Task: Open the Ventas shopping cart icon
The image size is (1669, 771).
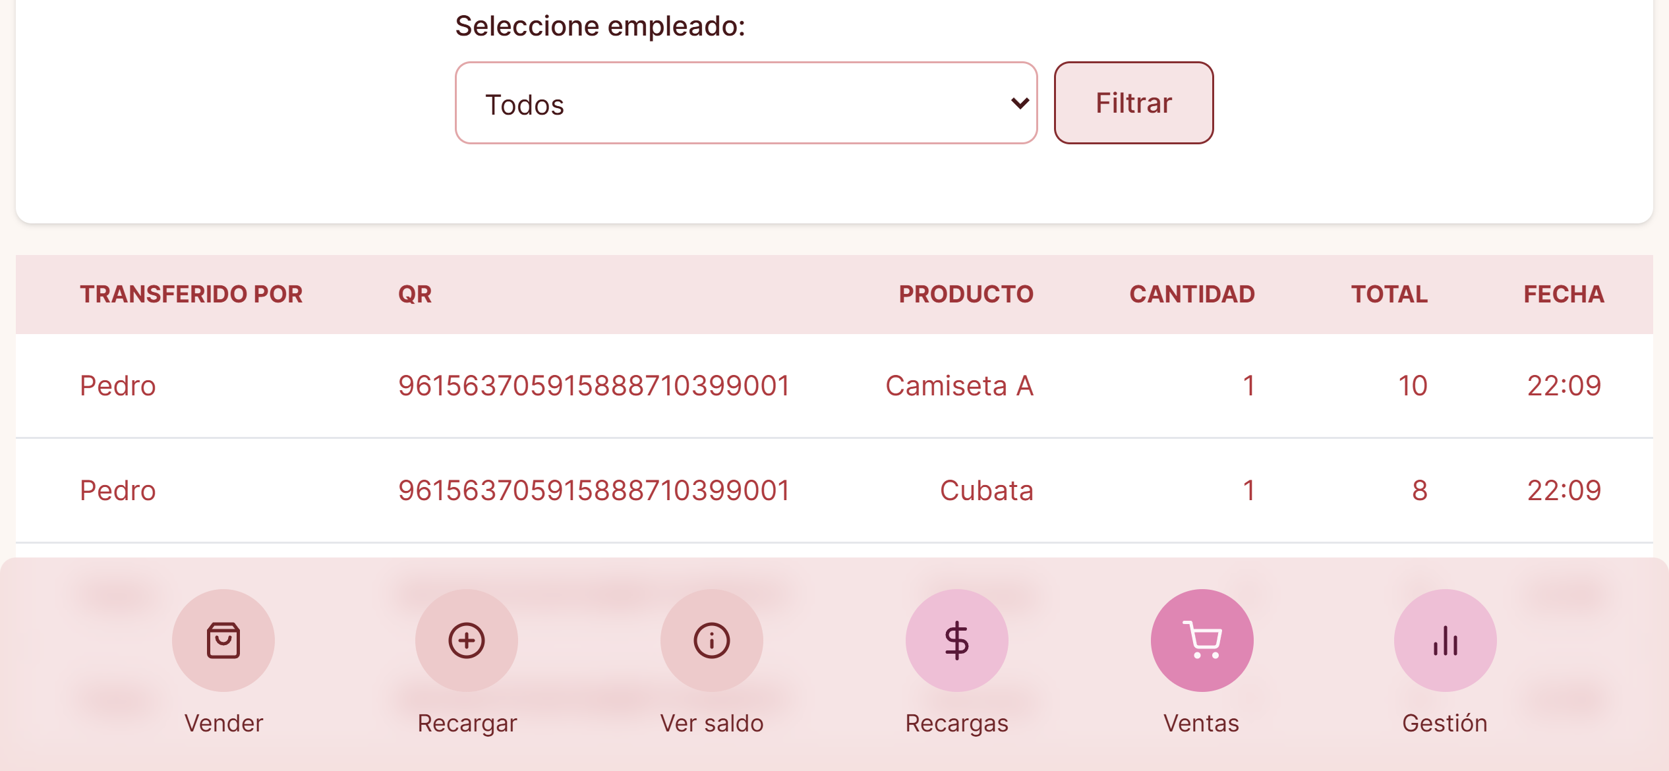Action: 1202,640
